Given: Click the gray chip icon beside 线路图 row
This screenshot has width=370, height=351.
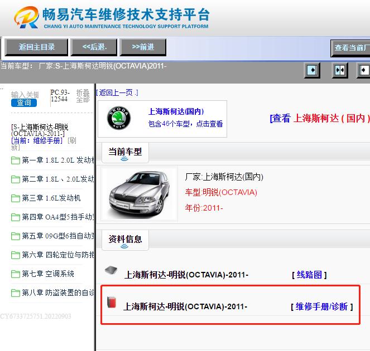Looking at the screenshot, I should 111,270.
